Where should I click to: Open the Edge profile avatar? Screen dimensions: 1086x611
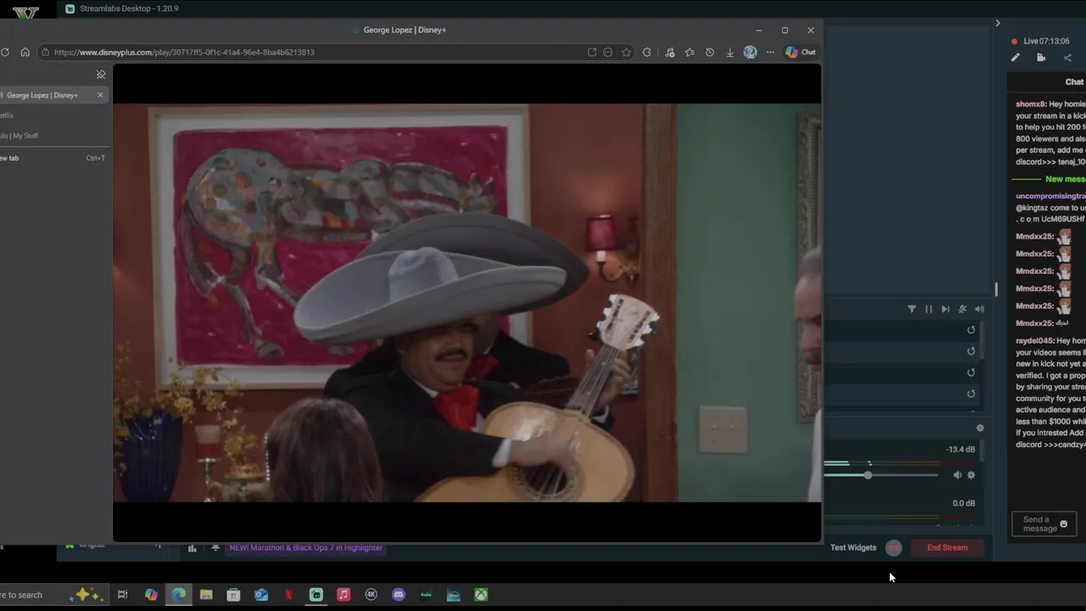[x=750, y=52]
